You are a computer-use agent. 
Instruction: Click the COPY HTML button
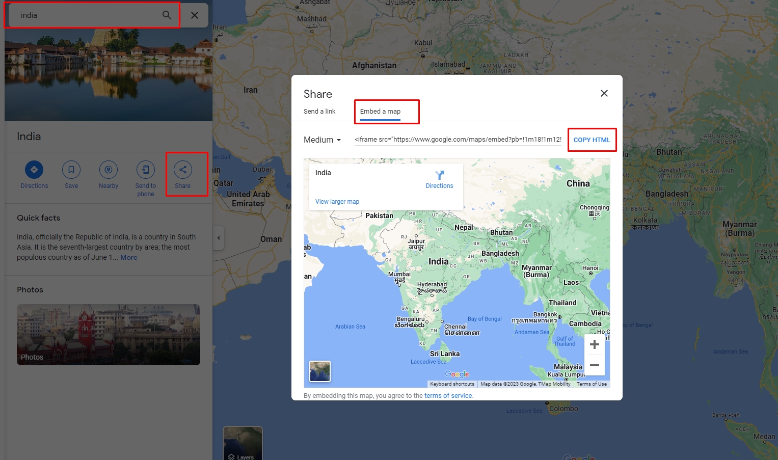[592, 140]
